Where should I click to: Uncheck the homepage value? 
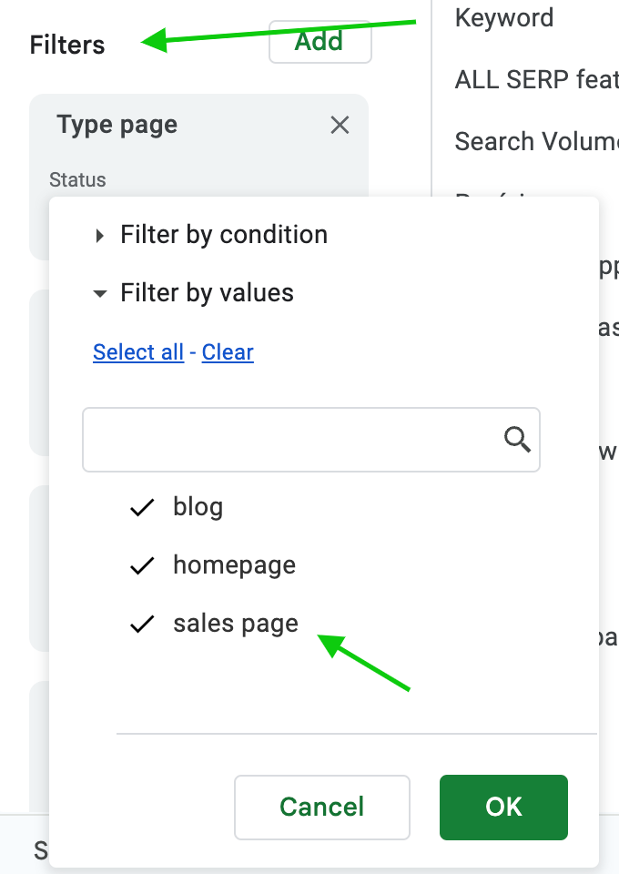(x=213, y=565)
